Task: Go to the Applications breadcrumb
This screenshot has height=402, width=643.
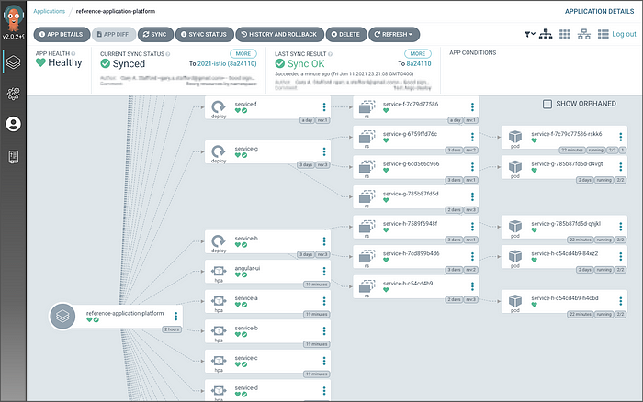Action: point(50,11)
